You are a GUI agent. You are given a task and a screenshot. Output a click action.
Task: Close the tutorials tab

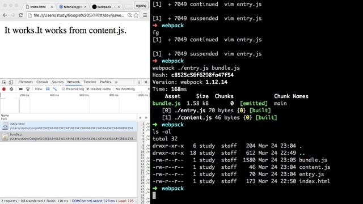85,7
